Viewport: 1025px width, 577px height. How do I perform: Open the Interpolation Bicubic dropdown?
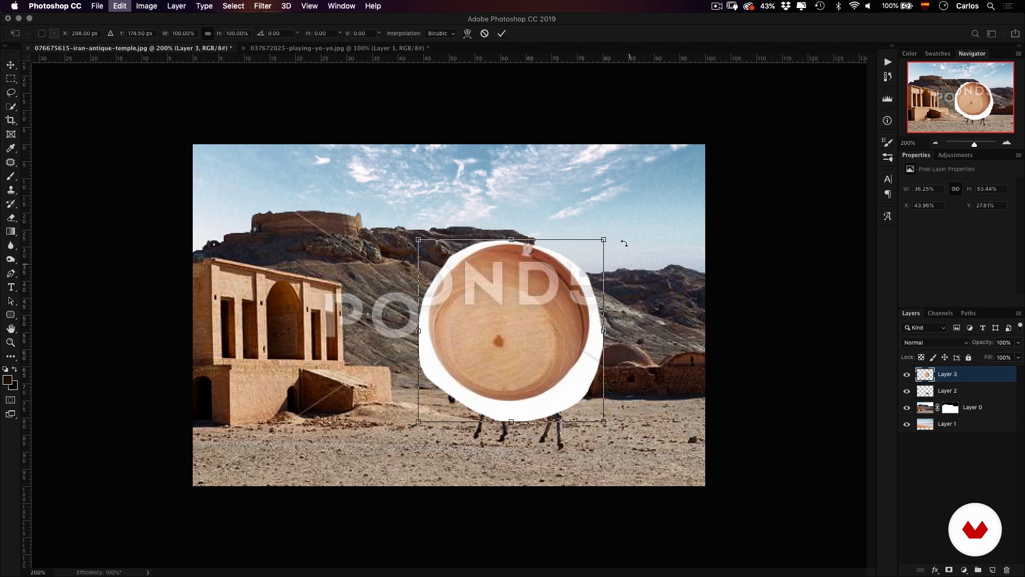click(441, 33)
